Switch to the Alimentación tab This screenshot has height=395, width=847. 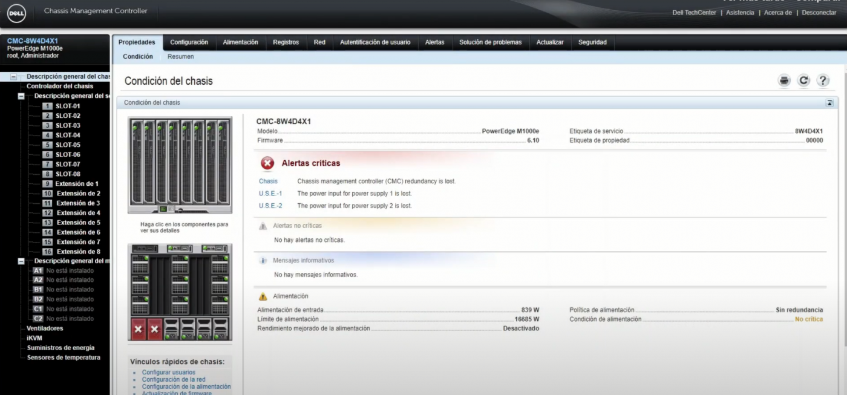tap(240, 42)
